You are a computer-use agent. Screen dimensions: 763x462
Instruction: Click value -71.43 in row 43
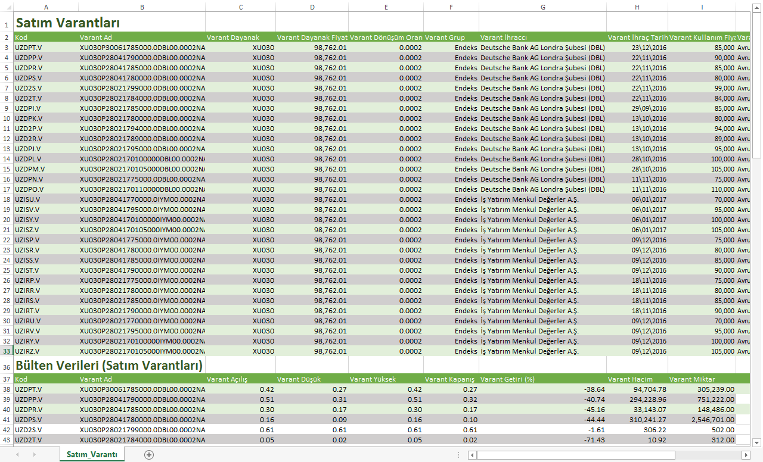point(543,440)
